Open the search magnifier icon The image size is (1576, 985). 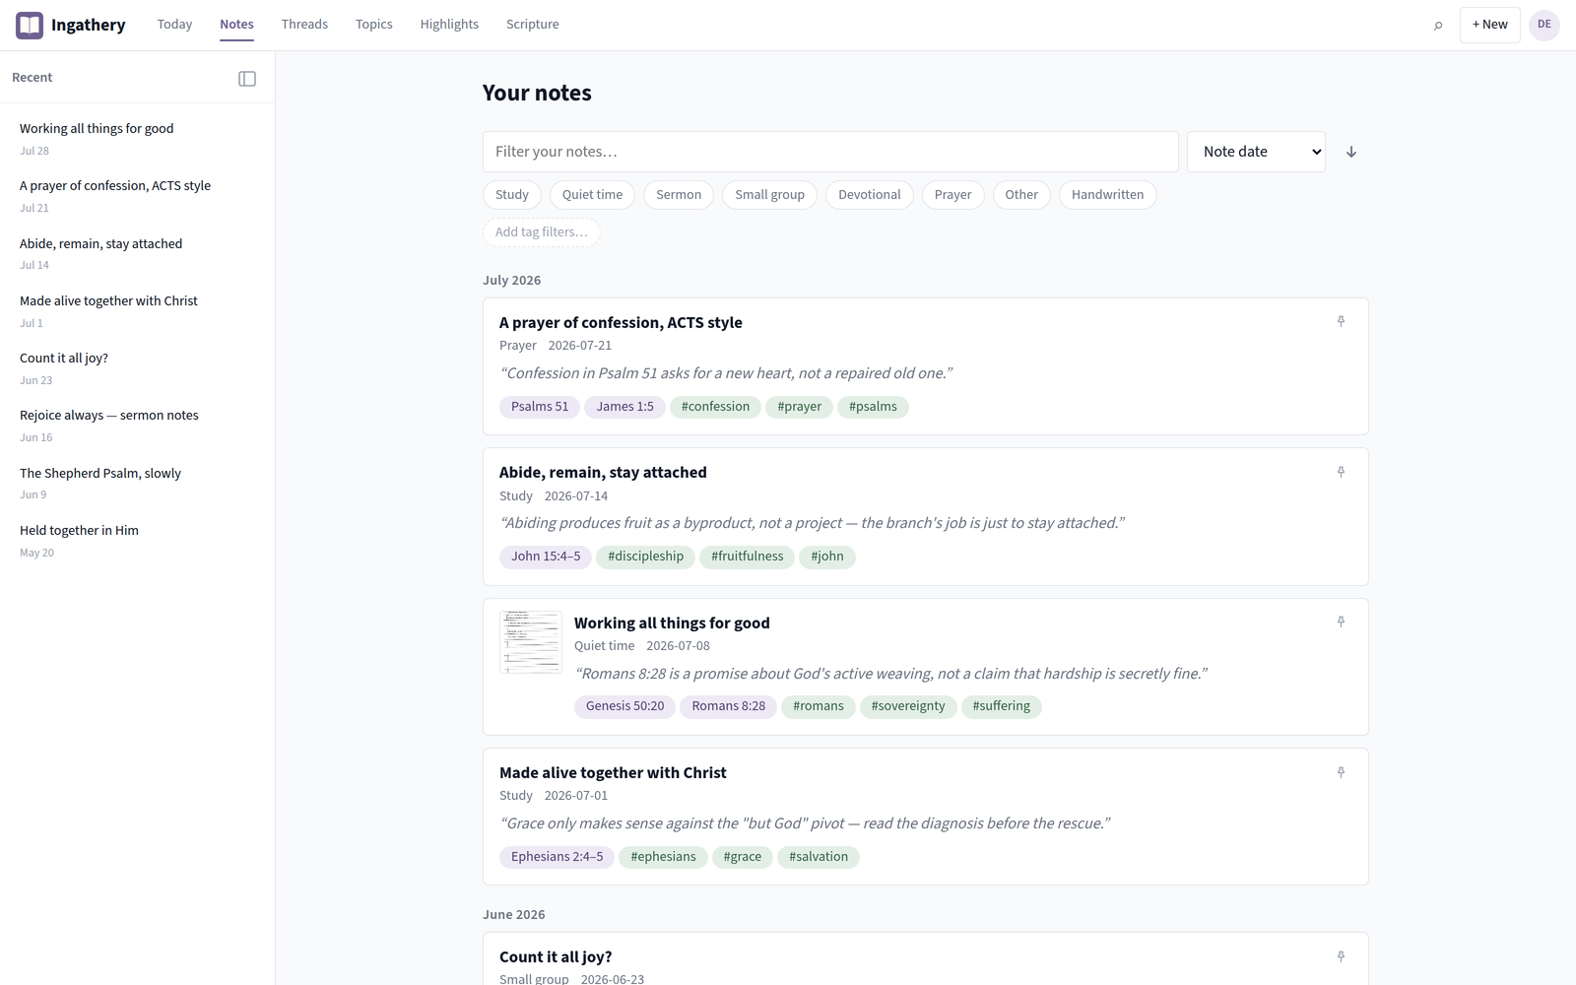(x=1438, y=25)
